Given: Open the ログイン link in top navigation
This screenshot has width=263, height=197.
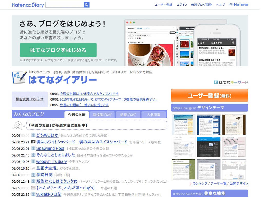Looking at the screenshot, I should point(182,5).
